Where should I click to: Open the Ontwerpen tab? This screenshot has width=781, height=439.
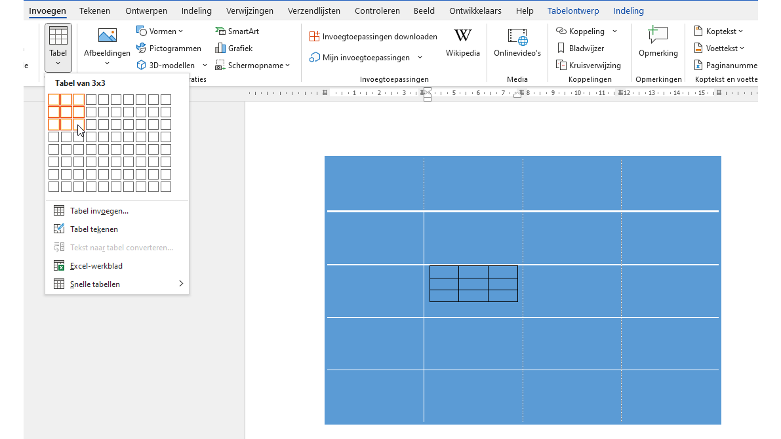coord(146,10)
